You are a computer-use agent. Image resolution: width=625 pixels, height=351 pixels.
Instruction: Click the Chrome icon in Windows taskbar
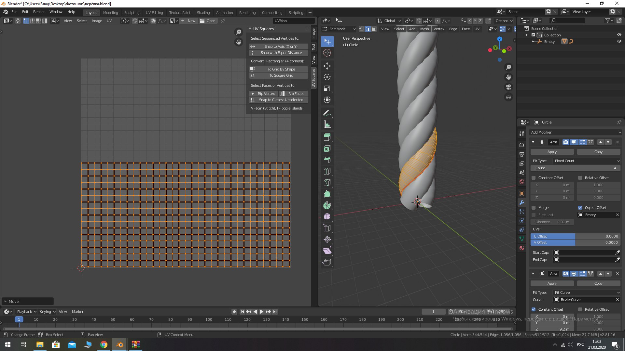[104, 344]
